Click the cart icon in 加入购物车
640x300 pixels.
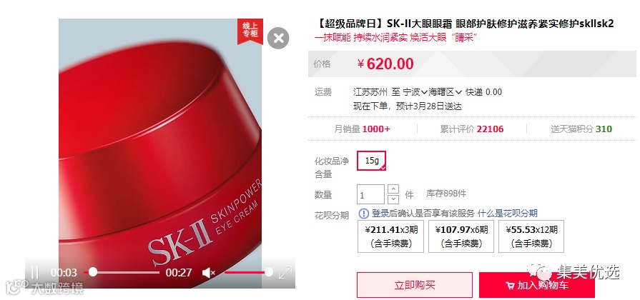pos(510,285)
